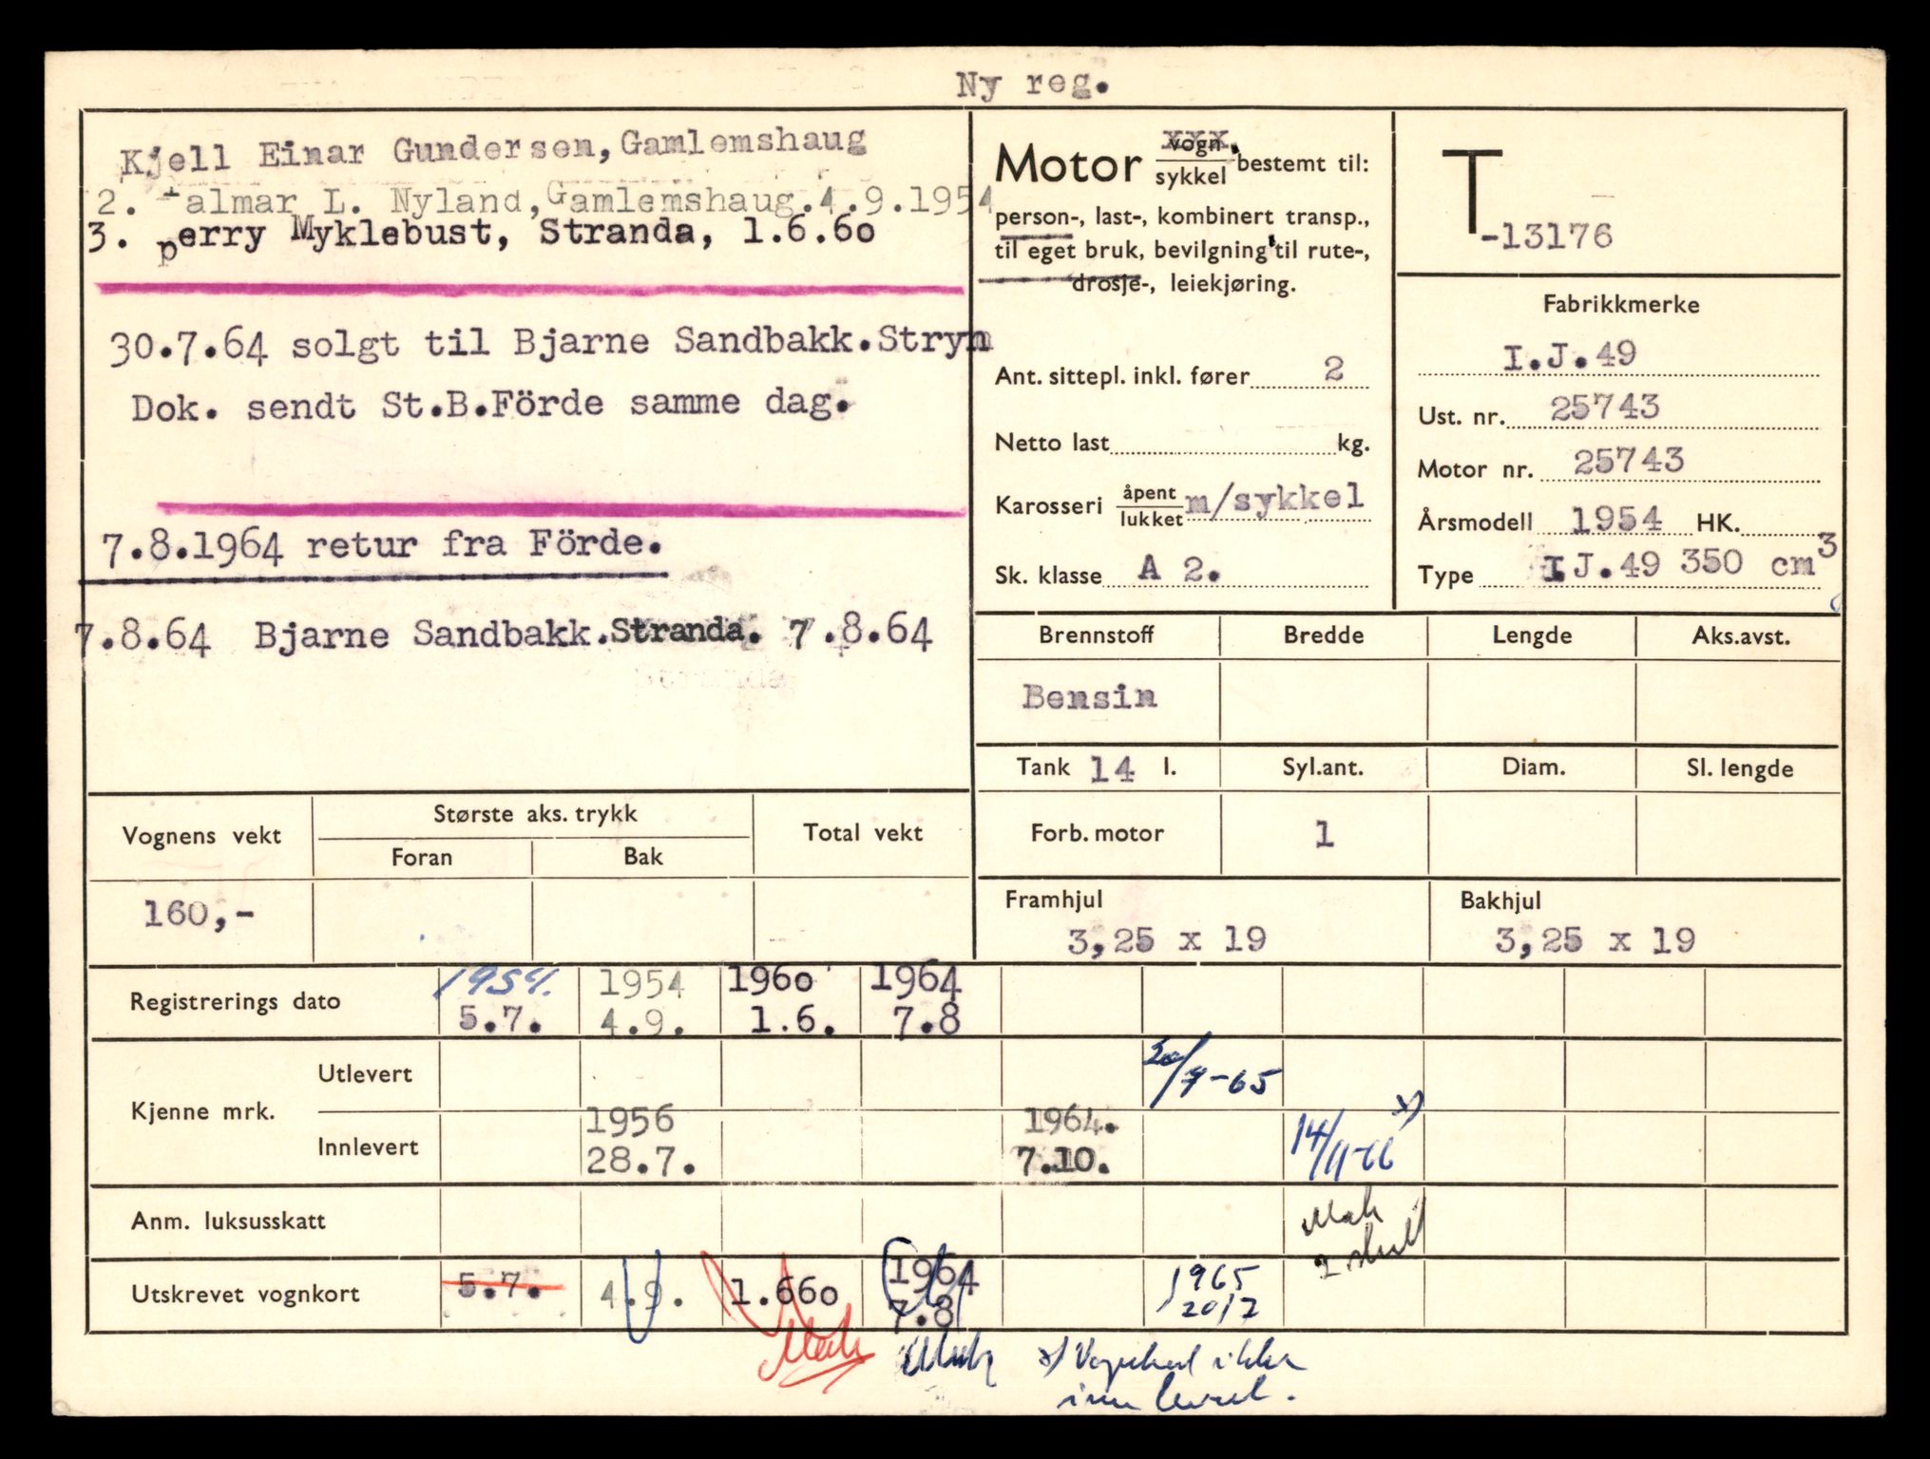Click the upper pink divider line
The height and width of the screenshot is (1459, 1930).
(x=530, y=289)
